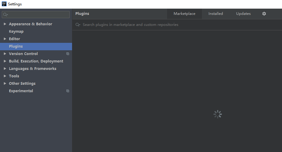Expand the Editor settings node
This screenshot has height=152, width=282.
(x=5, y=39)
